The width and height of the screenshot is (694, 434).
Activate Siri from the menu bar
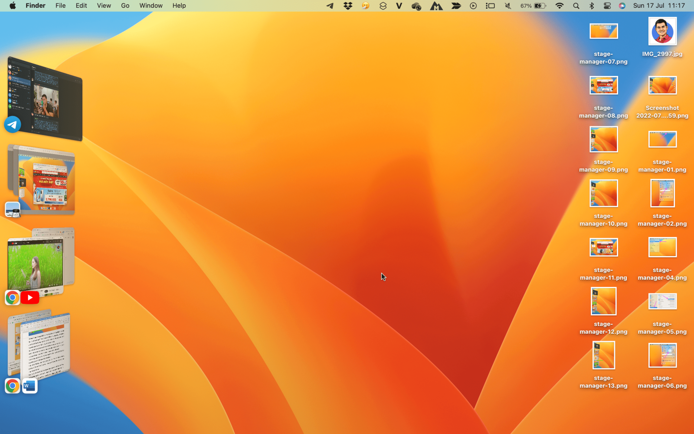(622, 6)
